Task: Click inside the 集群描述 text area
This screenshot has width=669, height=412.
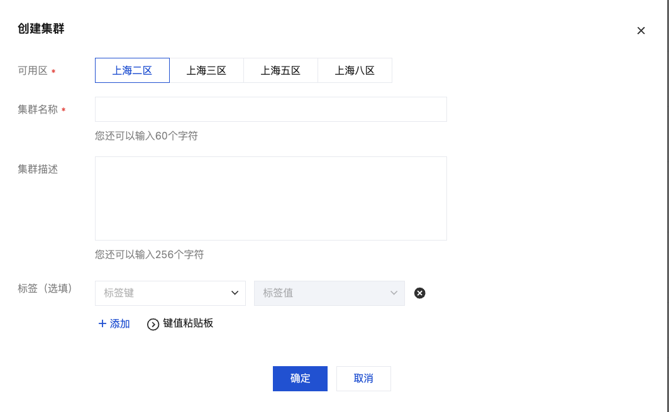Action: tap(270, 198)
